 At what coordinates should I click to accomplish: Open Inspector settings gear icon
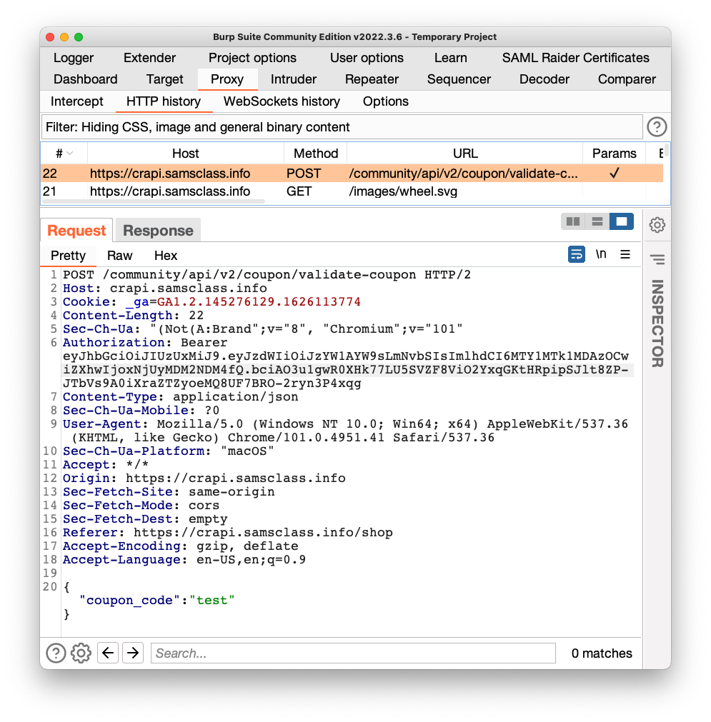click(x=657, y=225)
